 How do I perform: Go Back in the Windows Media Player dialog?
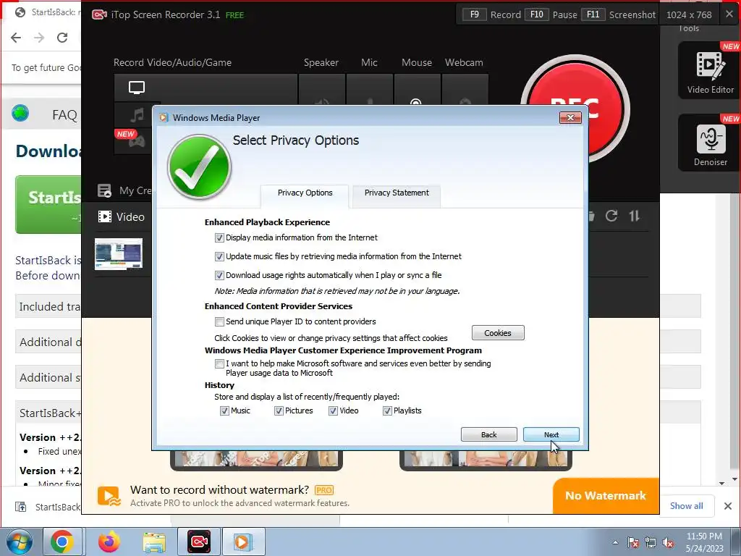pos(488,434)
